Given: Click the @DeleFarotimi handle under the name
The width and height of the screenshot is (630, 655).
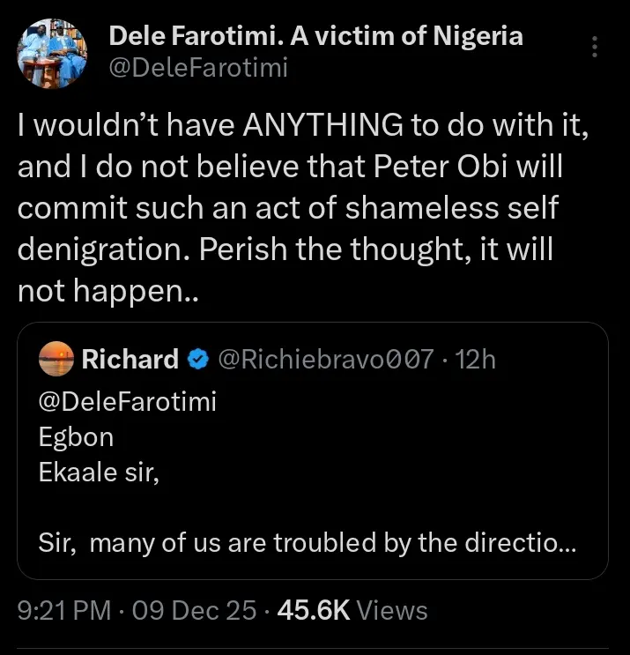Looking at the screenshot, I should (x=197, y=67).
